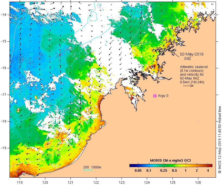Click 'Altimetric sealevel' caption line
The image size is (223, 185).
pyautogui.click(x=194, y=67)
